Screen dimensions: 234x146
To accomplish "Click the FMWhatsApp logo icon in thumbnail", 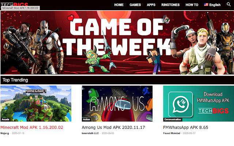I will coord(181,104).
